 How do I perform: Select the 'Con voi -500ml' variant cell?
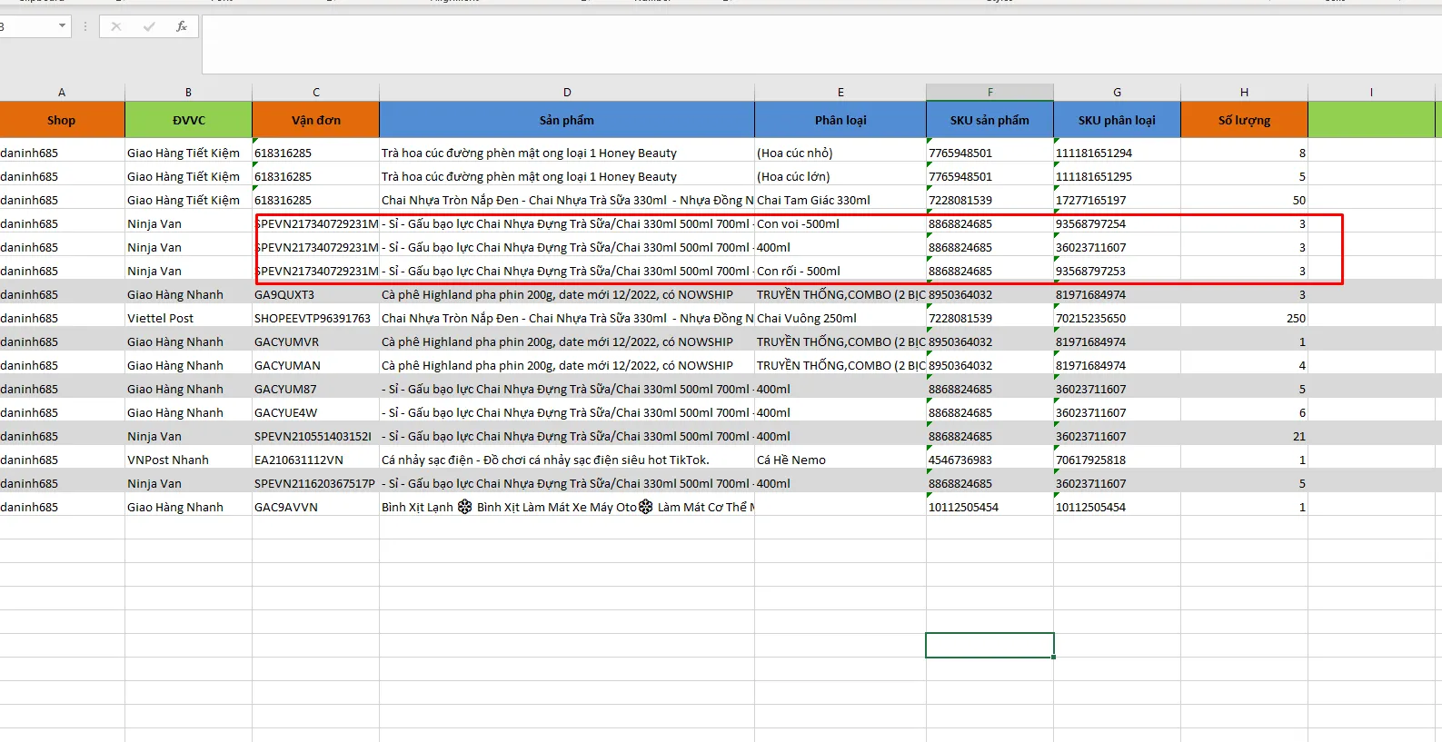tap(840, 223)
